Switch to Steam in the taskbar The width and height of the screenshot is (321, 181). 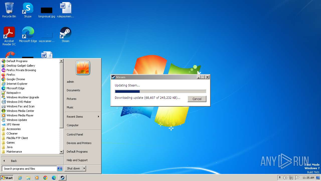62,178
